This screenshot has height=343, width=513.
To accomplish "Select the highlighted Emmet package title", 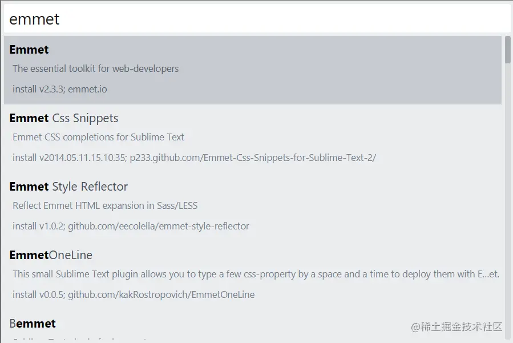I will 29,50.
